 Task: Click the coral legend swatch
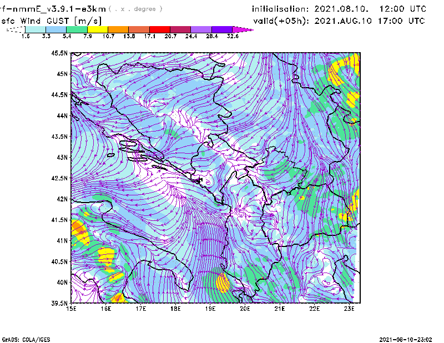pos(139,29)
